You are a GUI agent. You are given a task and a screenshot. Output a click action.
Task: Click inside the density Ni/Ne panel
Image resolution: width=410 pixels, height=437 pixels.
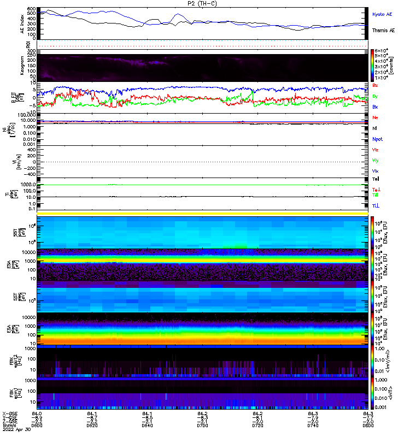coord(202,129)
